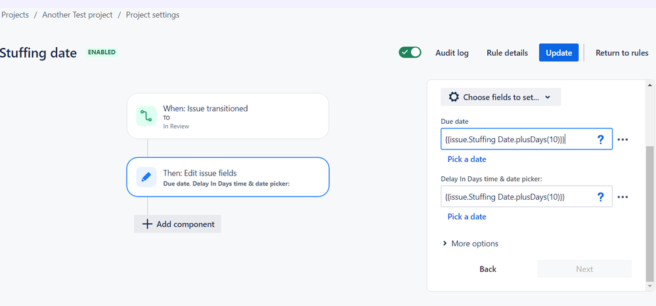The image size is (656, 306).
Task: Open more actions for Due date field
Action: coord(623,140)
